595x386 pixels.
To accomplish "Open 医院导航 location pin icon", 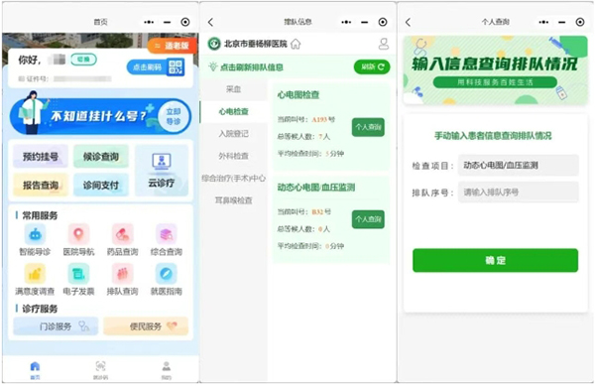I will 78,234.
